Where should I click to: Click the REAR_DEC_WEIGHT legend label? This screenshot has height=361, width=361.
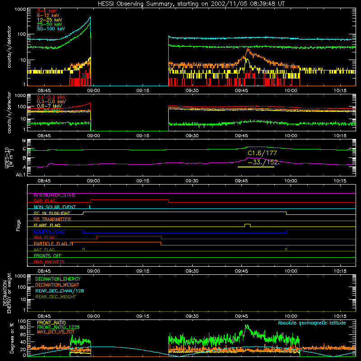(56, 297)
